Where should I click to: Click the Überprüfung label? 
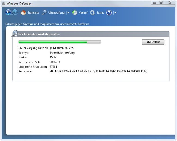pos(56,12)
